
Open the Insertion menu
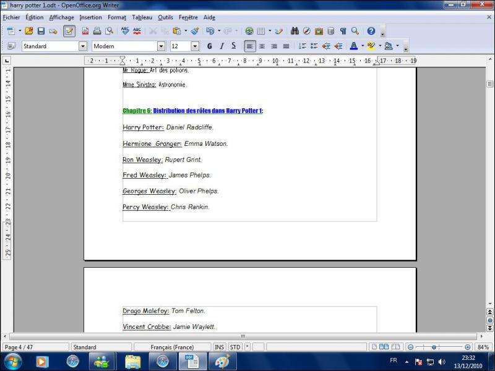click(90, 17)
